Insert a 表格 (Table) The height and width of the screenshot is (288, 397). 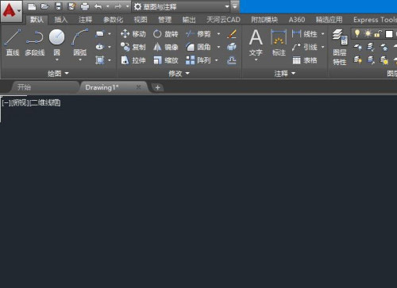(x=305, y=60)
